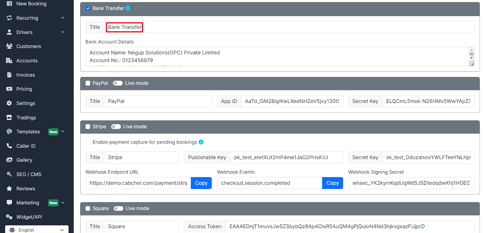Image resolution: width=484 pixels, height=233 pixels.
Task: Uncheck the Bank Transfer checkbox
Action: point(88,8)
